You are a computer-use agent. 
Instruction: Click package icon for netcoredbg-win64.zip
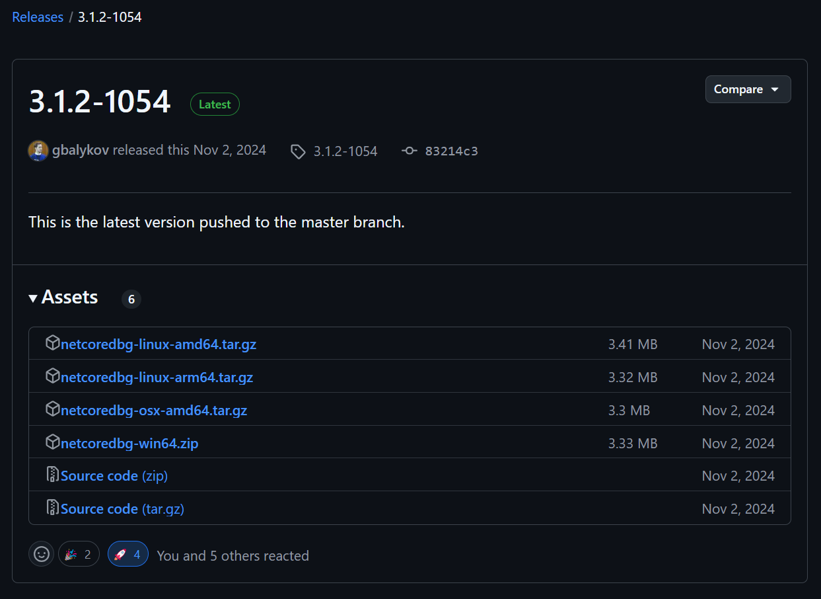click(52, 442)
